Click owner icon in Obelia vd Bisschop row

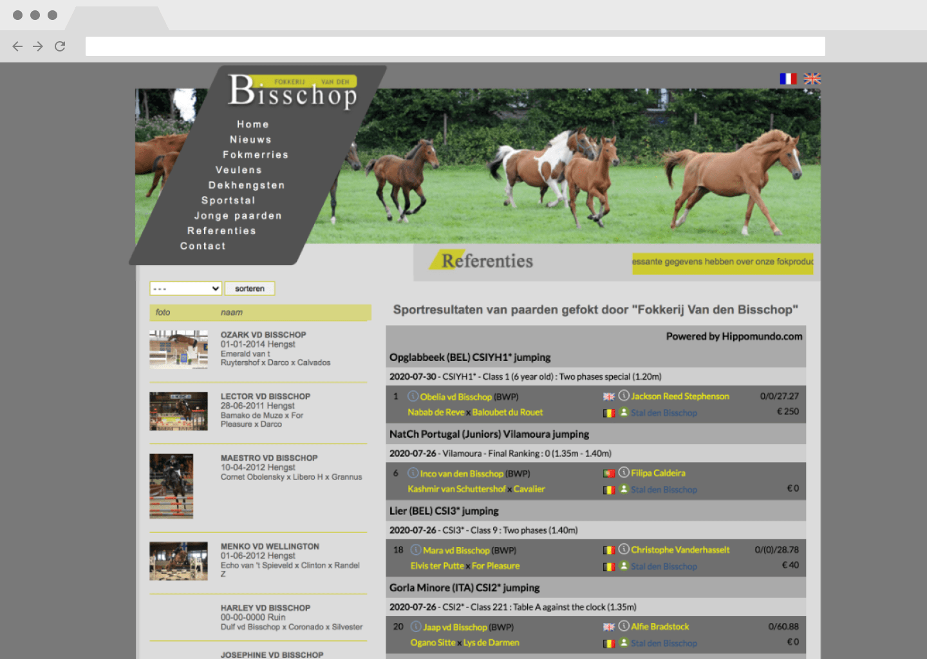click(x=624, y=412)
